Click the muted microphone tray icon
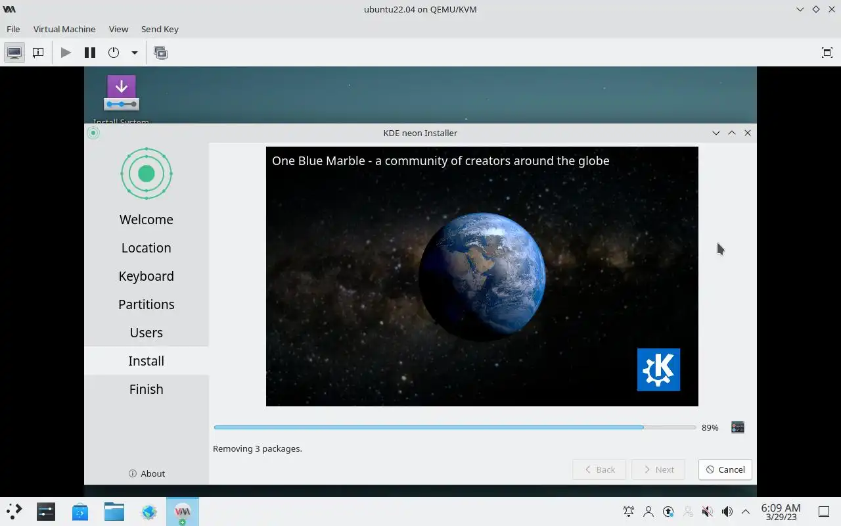This screenshot has height=526, width=841. pos(708,512)
